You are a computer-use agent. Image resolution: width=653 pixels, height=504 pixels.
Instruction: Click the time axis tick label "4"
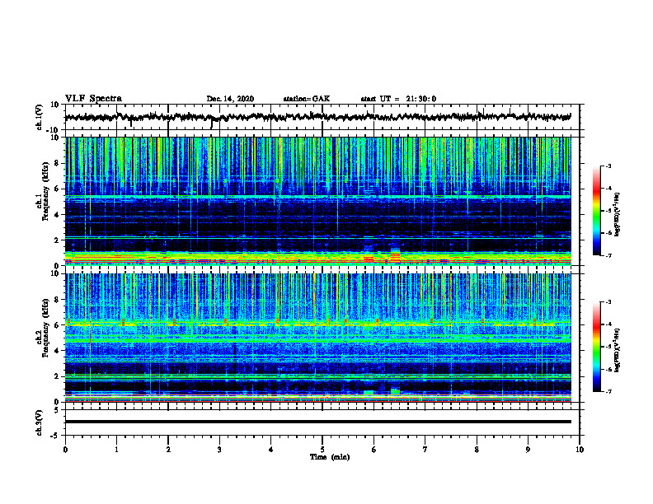(x=271, y=450)
